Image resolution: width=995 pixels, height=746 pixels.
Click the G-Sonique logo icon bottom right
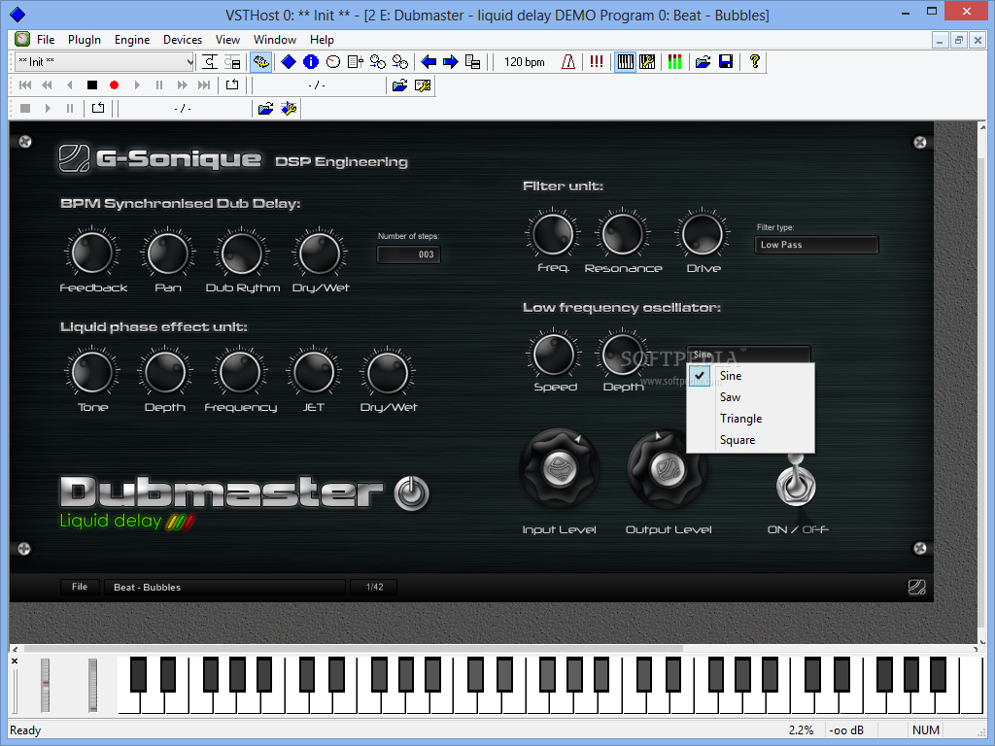(917, 587)
